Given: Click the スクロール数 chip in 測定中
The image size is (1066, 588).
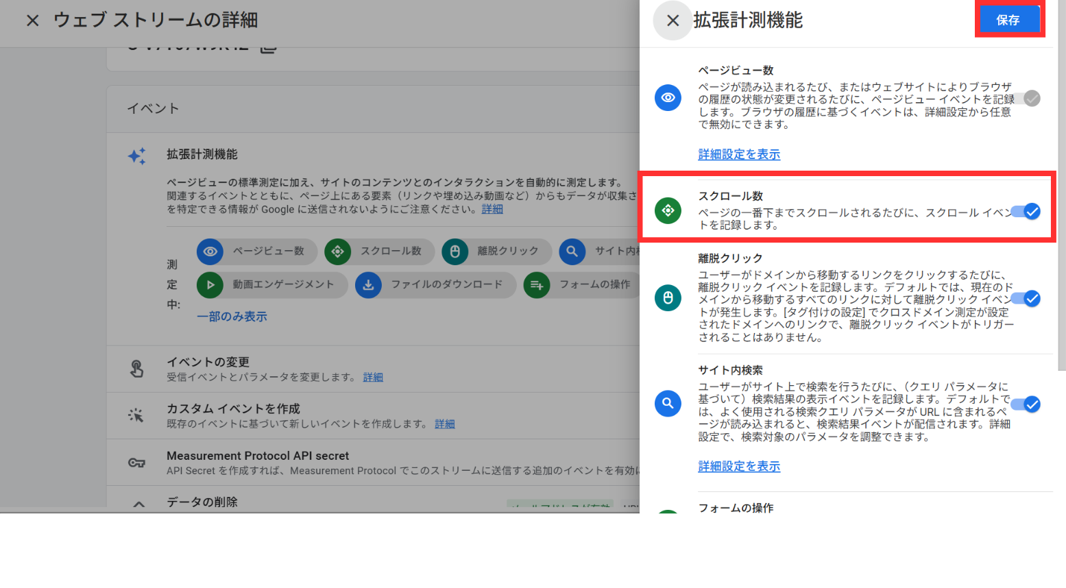Looking at the screenshot, I should pos(379,252).
